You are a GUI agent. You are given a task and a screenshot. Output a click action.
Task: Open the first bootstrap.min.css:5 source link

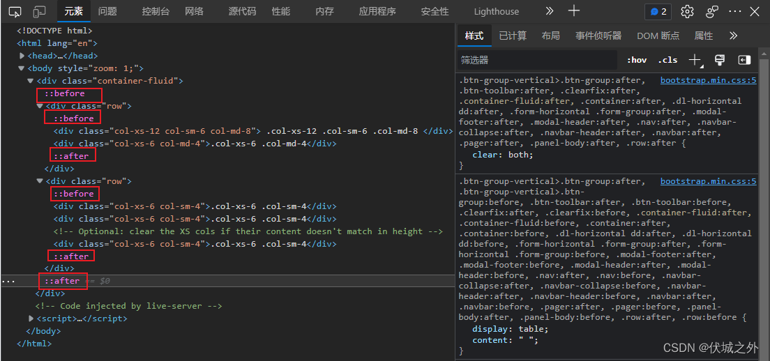(x=708, y=81)
